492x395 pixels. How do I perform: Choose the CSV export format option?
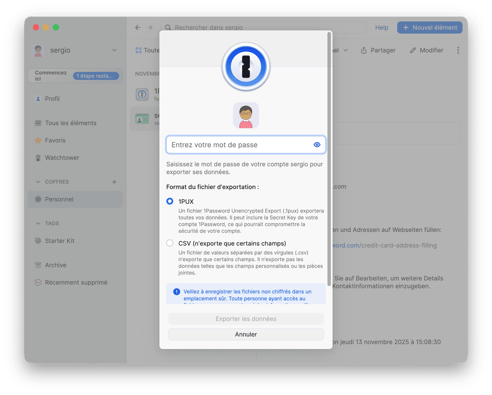click(x=170, y=243)
